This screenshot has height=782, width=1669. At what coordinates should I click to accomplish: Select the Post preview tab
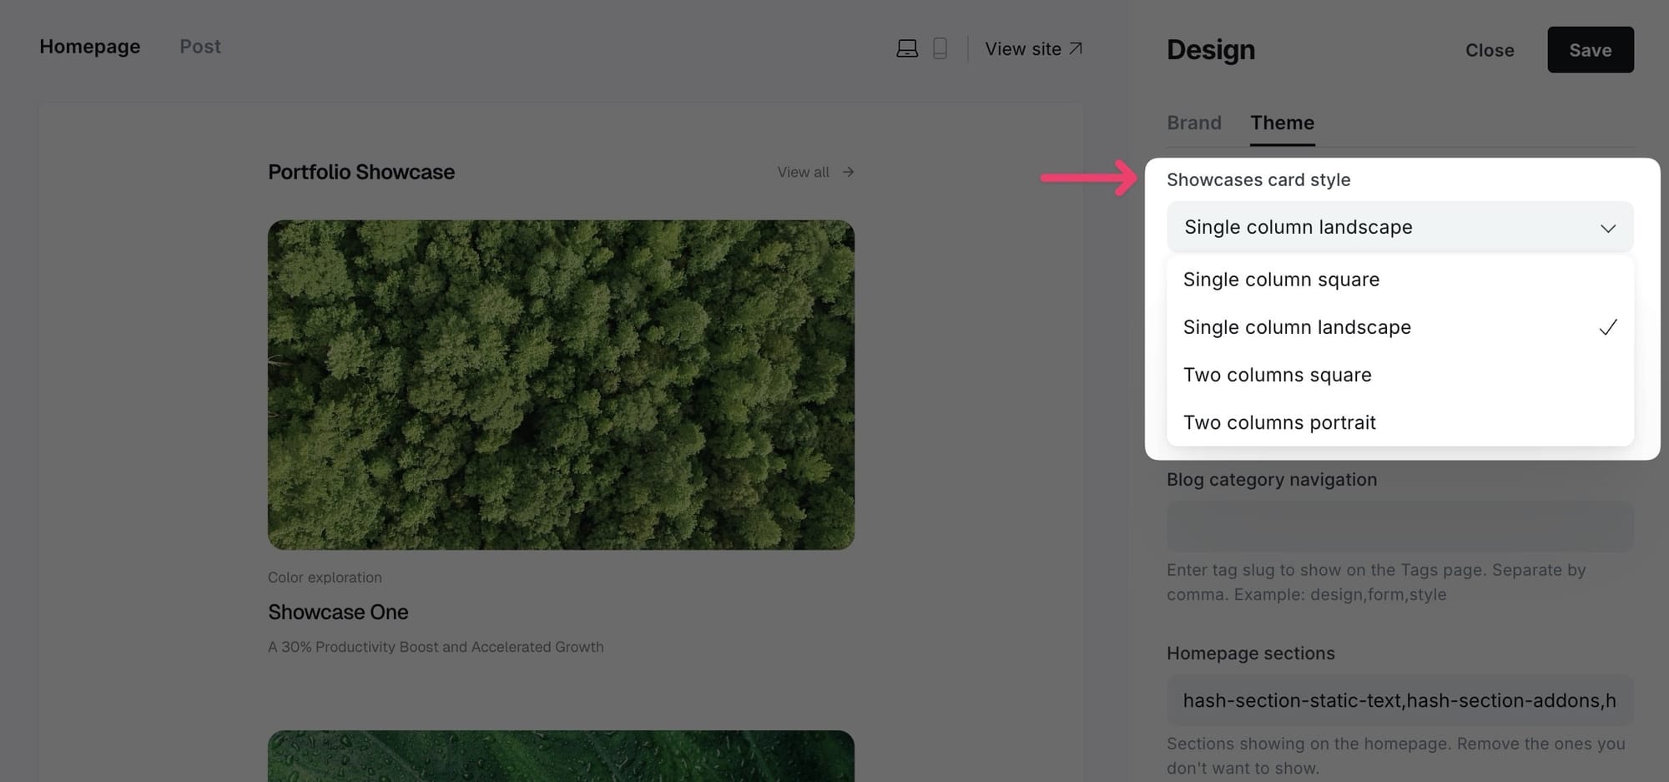click(x=200, y=47)
